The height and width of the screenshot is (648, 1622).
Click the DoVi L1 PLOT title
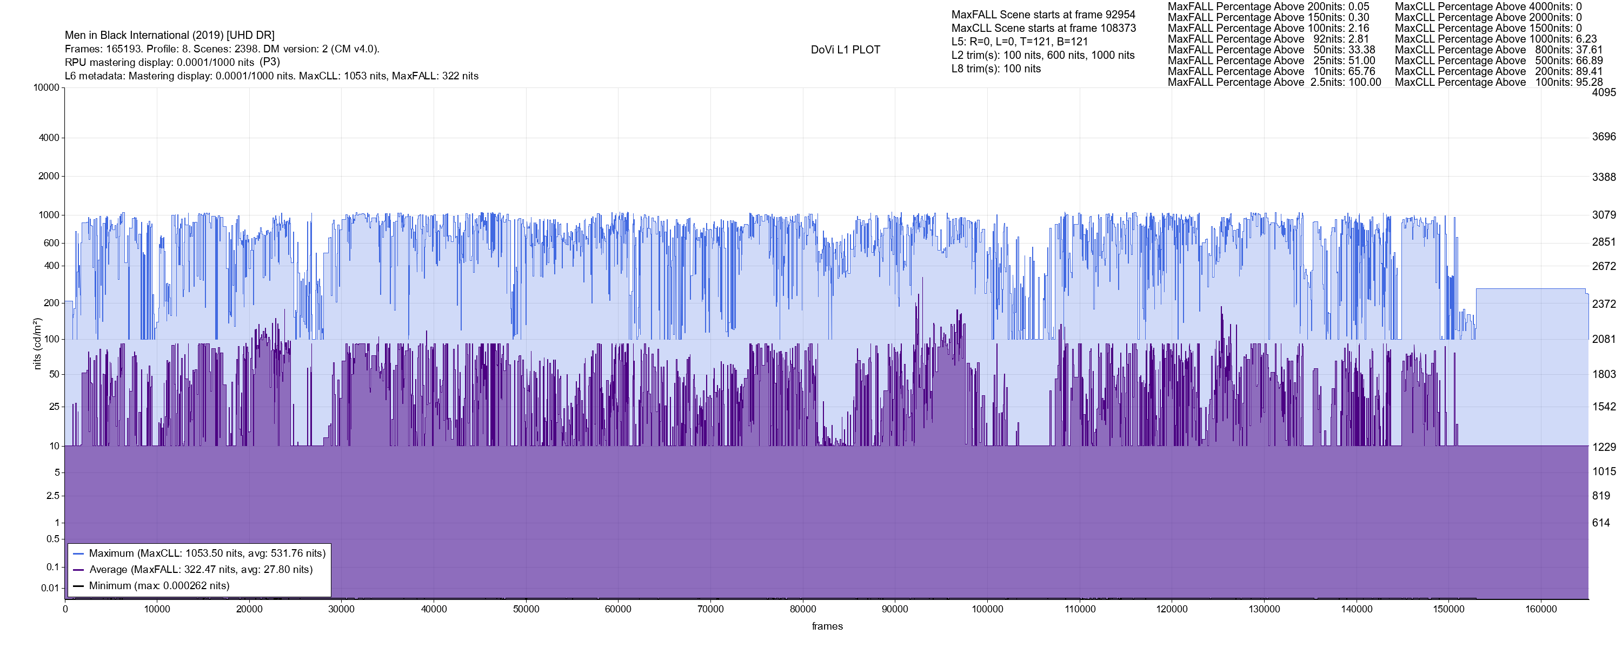coord(845,50)
